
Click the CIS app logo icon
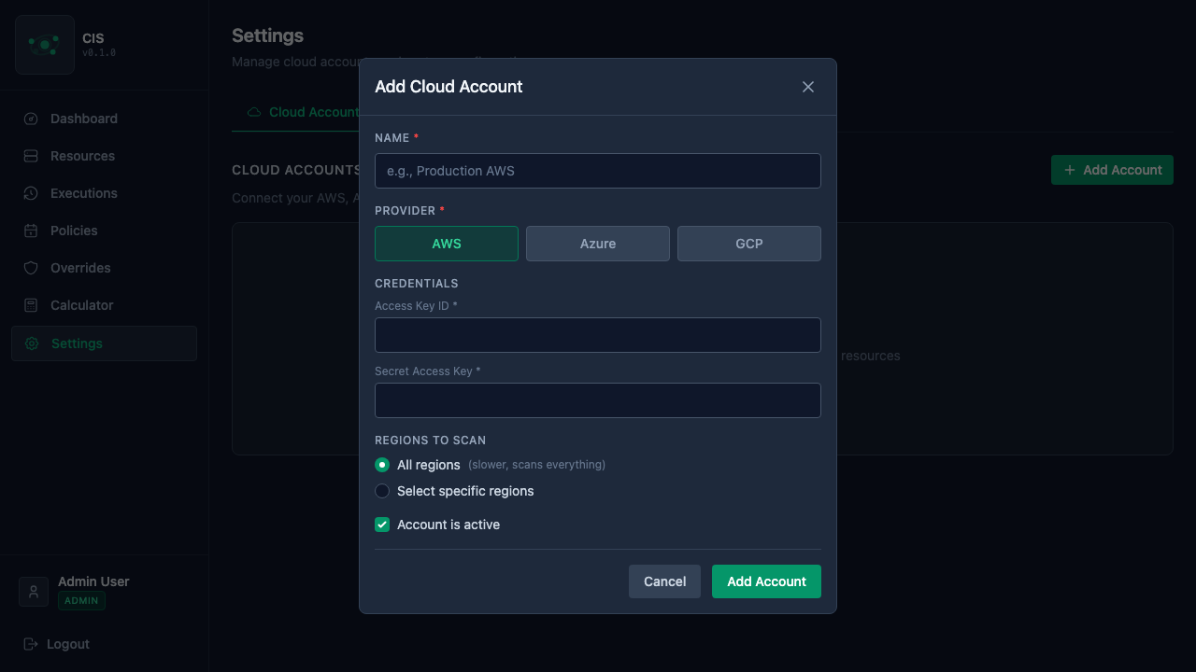coord(45,45)
